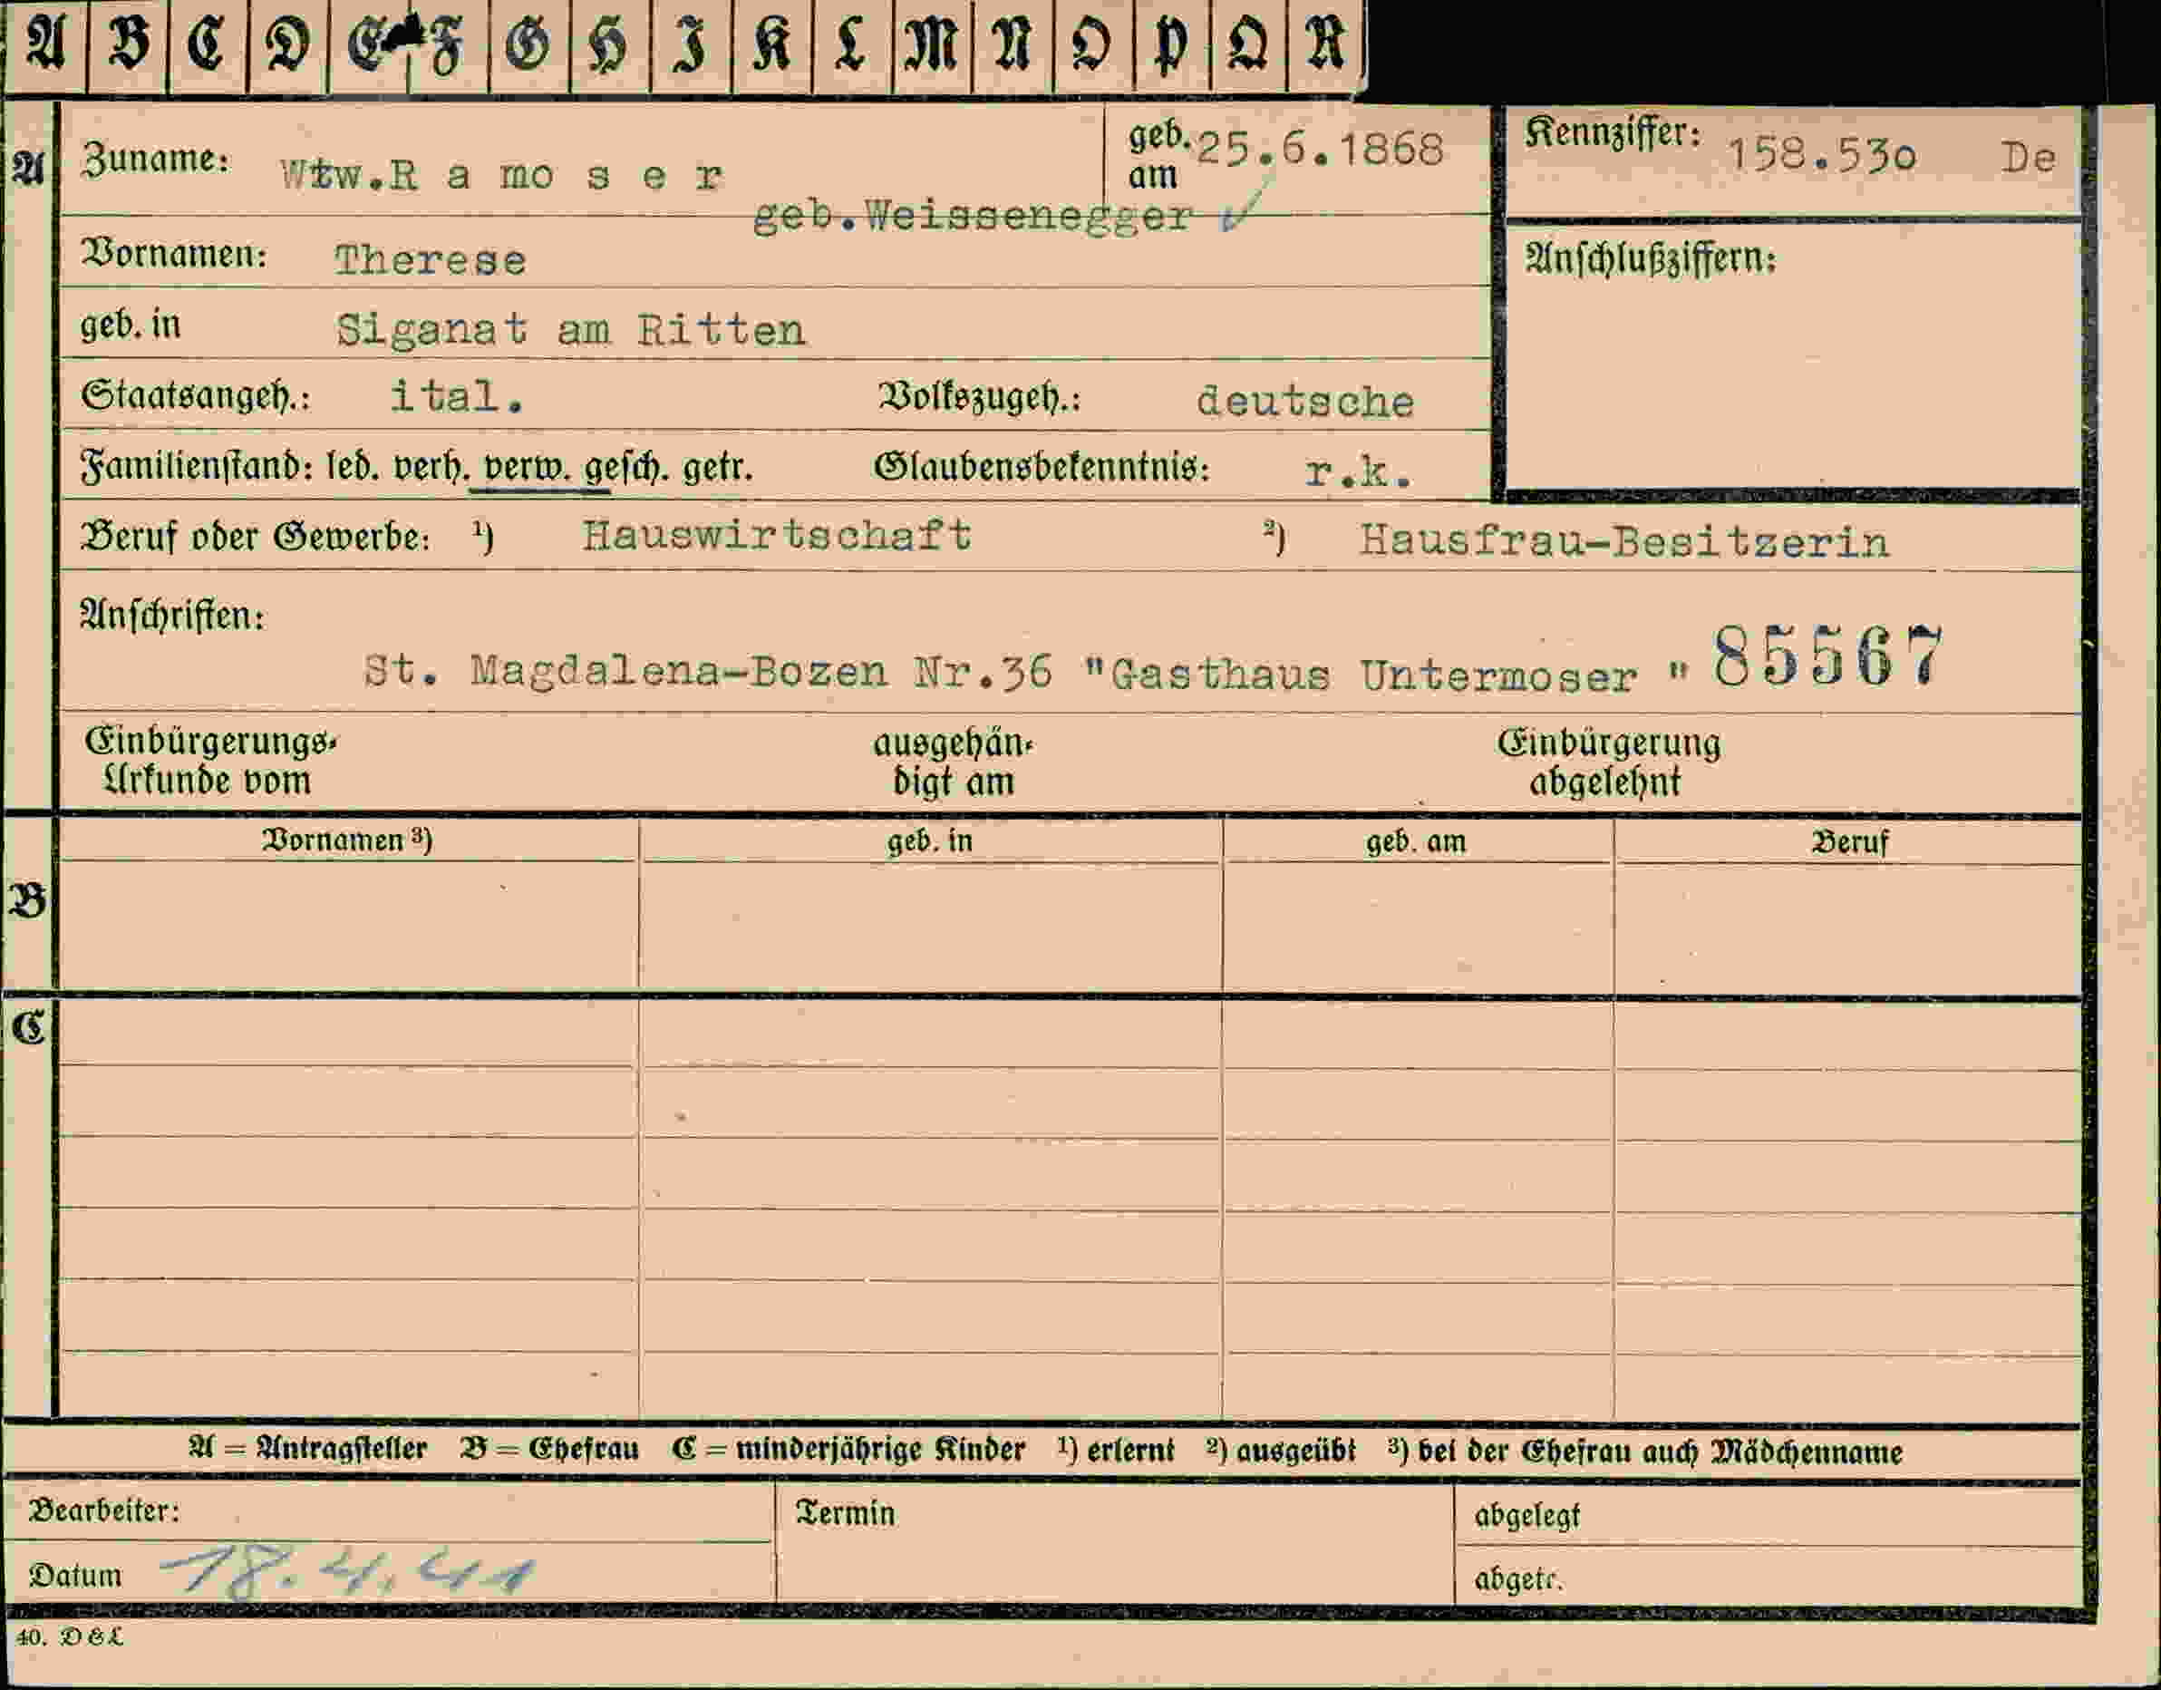Viewport: 2161px width, 1690px height.
Task: Click the 'Zuname:' field label
Action: pyautogui.click(x=156, y=159)
